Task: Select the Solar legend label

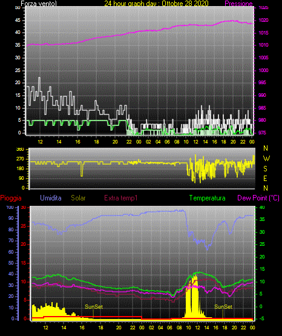Action: [x=79, y=198]
